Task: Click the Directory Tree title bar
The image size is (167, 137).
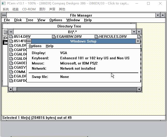Action: tap(69, 26)
